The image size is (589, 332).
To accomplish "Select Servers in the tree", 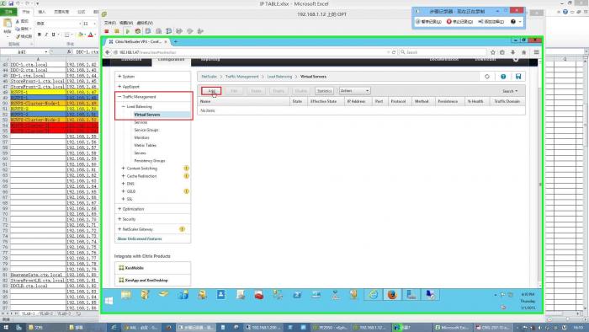I will [x=141, y=153].
